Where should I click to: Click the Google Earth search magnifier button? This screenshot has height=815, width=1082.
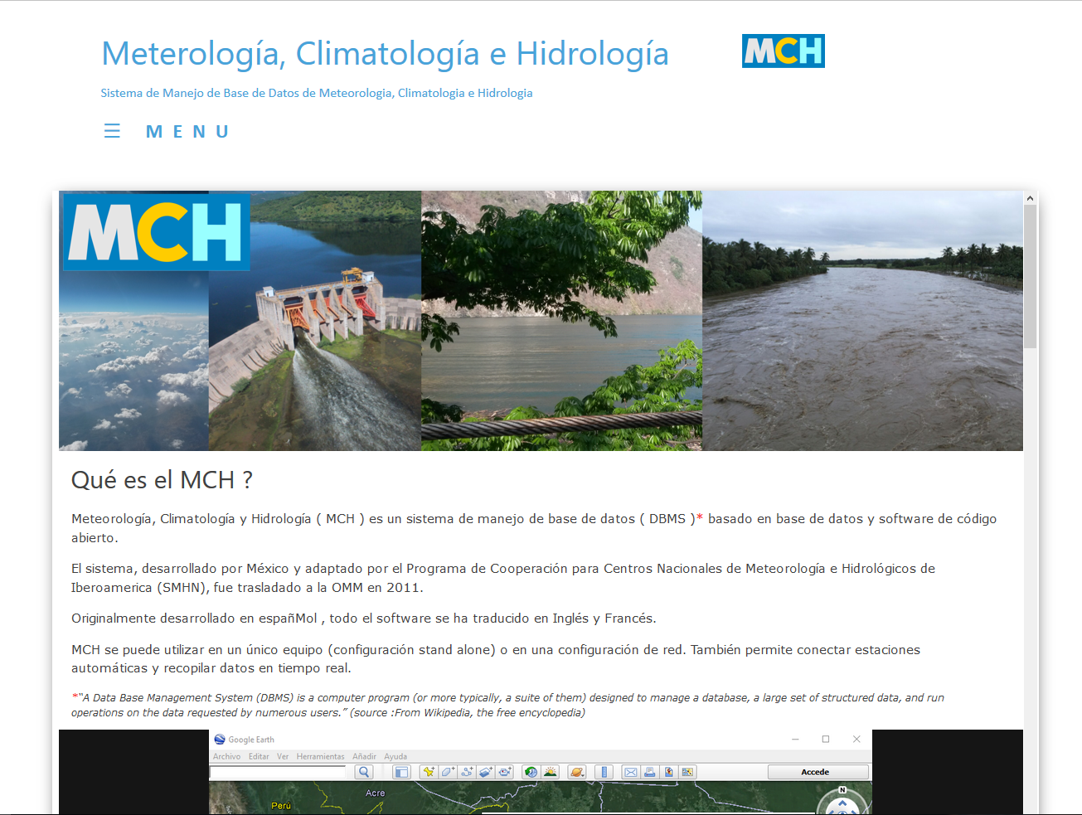(x=363, y=772)
